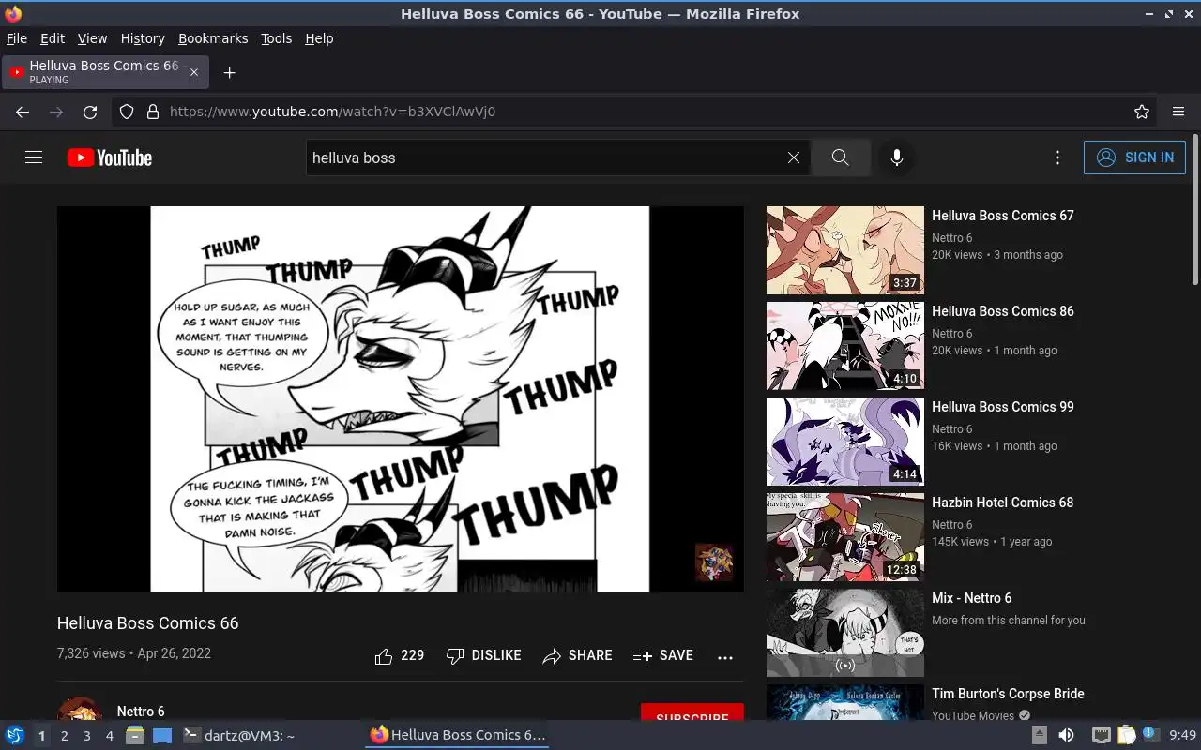Switch to workspace 4
The width and height of the screenshot is (1201, 750).
[x=110, y=736]
